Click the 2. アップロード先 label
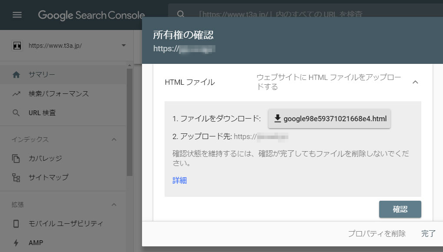The width and height of the screenshot is (443, 252). tap(202, 136)
